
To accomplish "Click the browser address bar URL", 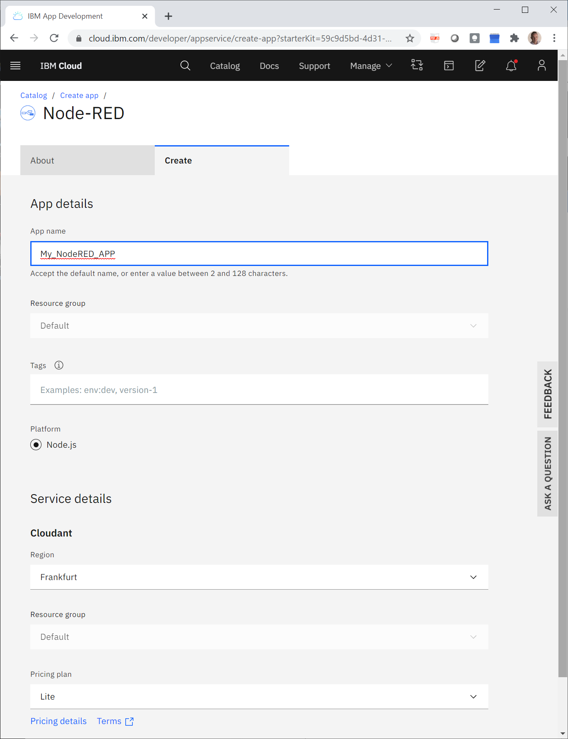I will coord(240,39).
